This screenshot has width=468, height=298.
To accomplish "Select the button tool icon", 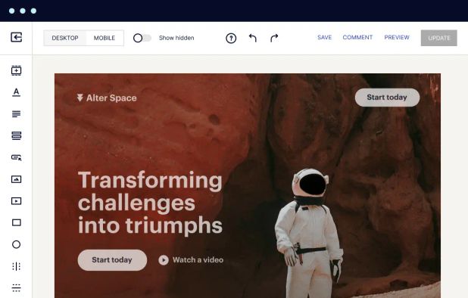I will (x=17, y=157).
